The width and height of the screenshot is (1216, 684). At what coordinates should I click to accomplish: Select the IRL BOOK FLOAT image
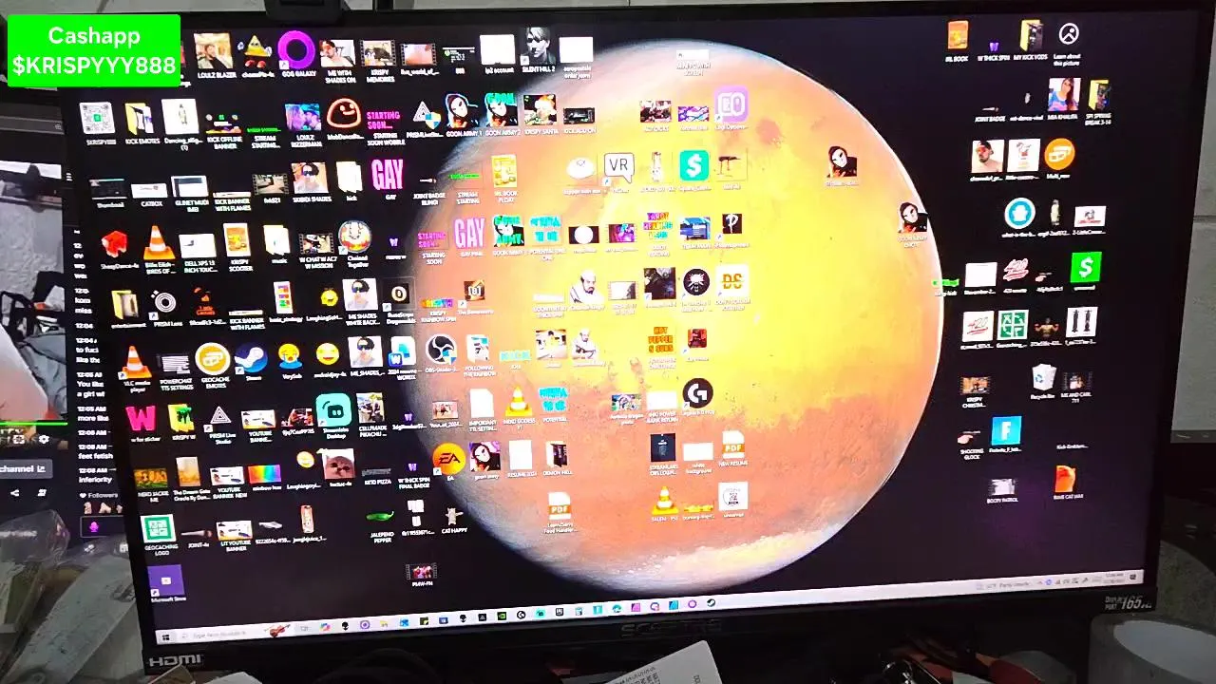[504, 178]
